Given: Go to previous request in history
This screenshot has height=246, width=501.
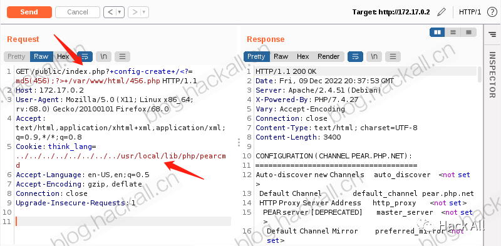Looking at the screenshot, I should (110, 12).
